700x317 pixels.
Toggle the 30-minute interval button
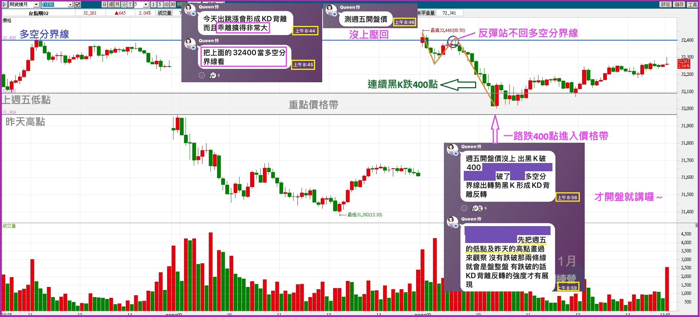(x=172, y=5)
